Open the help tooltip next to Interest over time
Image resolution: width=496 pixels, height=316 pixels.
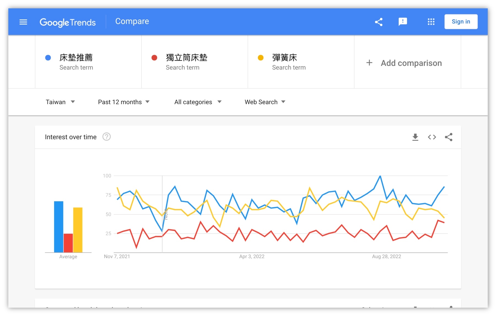106,137
